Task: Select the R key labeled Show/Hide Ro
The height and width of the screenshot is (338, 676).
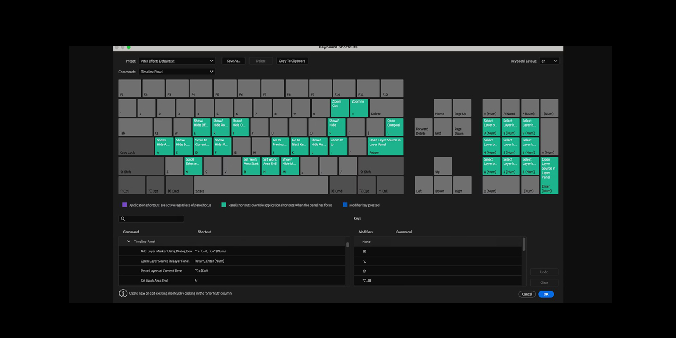Action: point(221,127)
